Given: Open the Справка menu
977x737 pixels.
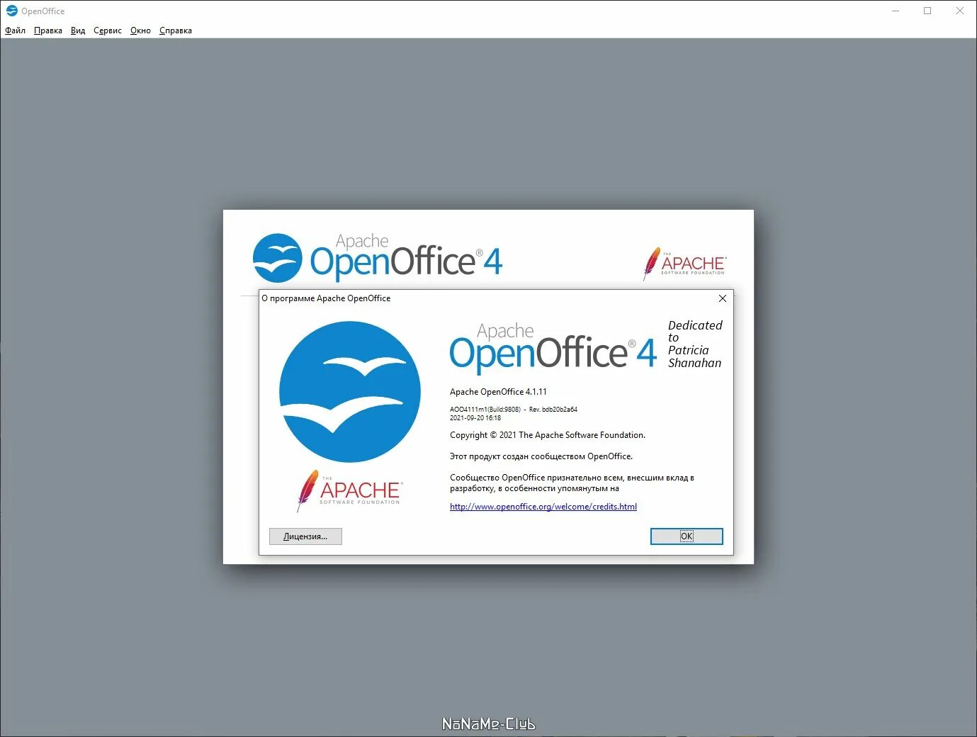Looking at the screenshot, I should click(x=176, y=30).
